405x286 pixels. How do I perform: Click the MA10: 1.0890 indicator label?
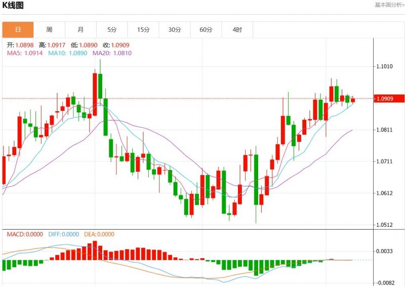coord(68,53)
